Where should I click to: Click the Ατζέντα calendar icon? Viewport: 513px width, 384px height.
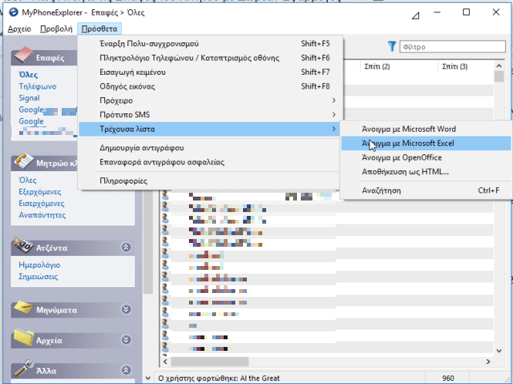tap(23, 248)
